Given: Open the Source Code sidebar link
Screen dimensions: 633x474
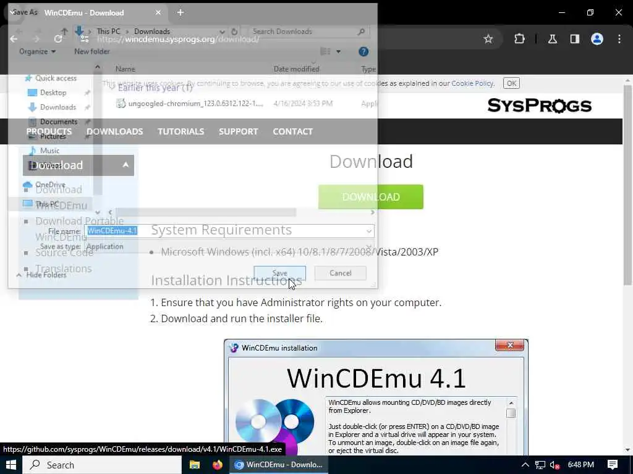Looking at the screenshot, I should pos(64,252).
